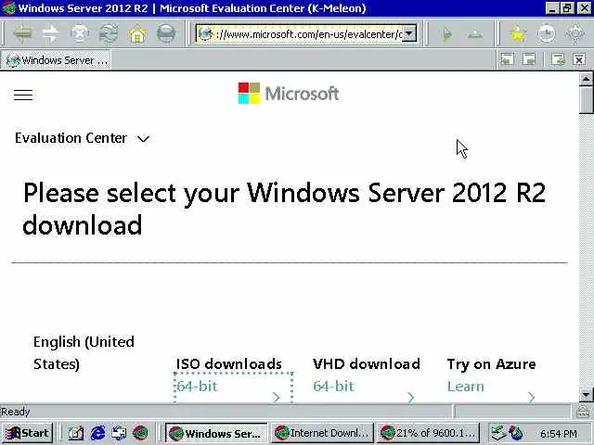Click the padlock security icon in status bar
The width and height of the screenshot is (594, 445).
pyautogui.click(x=583, y=412)
